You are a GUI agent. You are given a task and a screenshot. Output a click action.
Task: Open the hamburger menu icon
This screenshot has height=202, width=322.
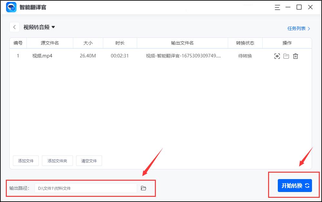(x=277, y=7)
